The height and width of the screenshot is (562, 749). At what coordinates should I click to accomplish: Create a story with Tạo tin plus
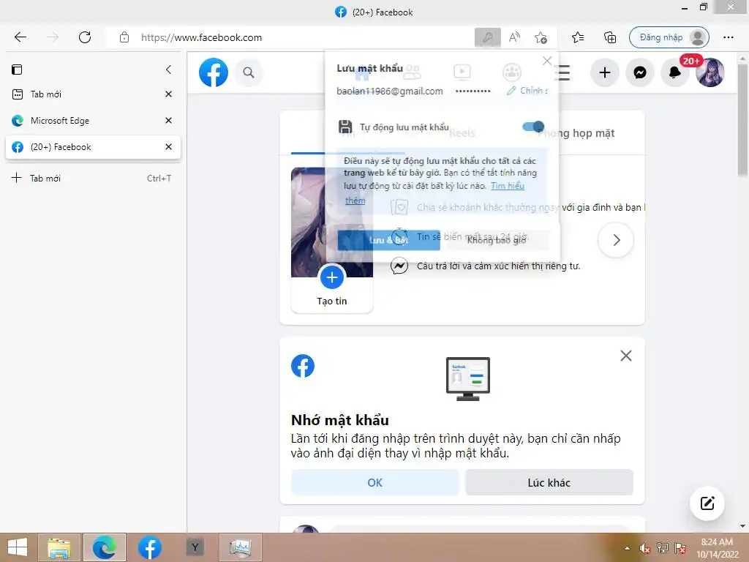click(x=332, y=277)
